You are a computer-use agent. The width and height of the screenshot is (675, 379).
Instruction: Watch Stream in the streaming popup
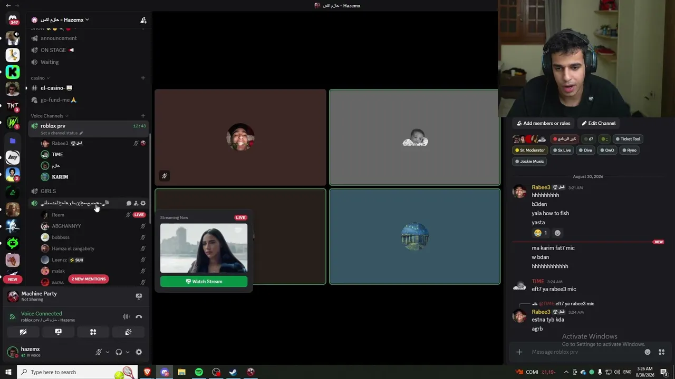click(x=204, y=282)
